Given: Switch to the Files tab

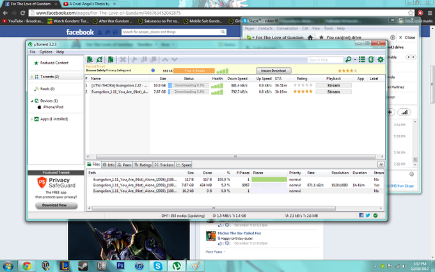Looking at the screenshot, I should click(93, 164).
